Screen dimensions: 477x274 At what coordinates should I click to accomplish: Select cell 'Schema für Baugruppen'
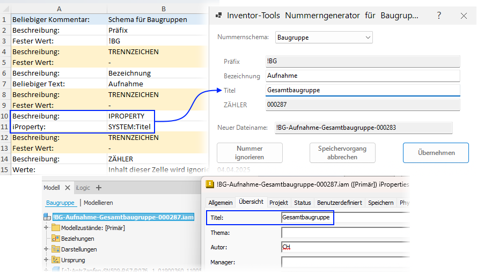(158, 19)
